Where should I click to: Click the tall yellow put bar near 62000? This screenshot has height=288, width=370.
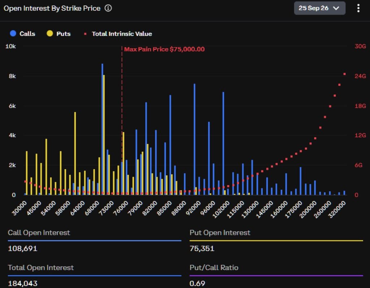pyautogui.click(x=75, y=154)
